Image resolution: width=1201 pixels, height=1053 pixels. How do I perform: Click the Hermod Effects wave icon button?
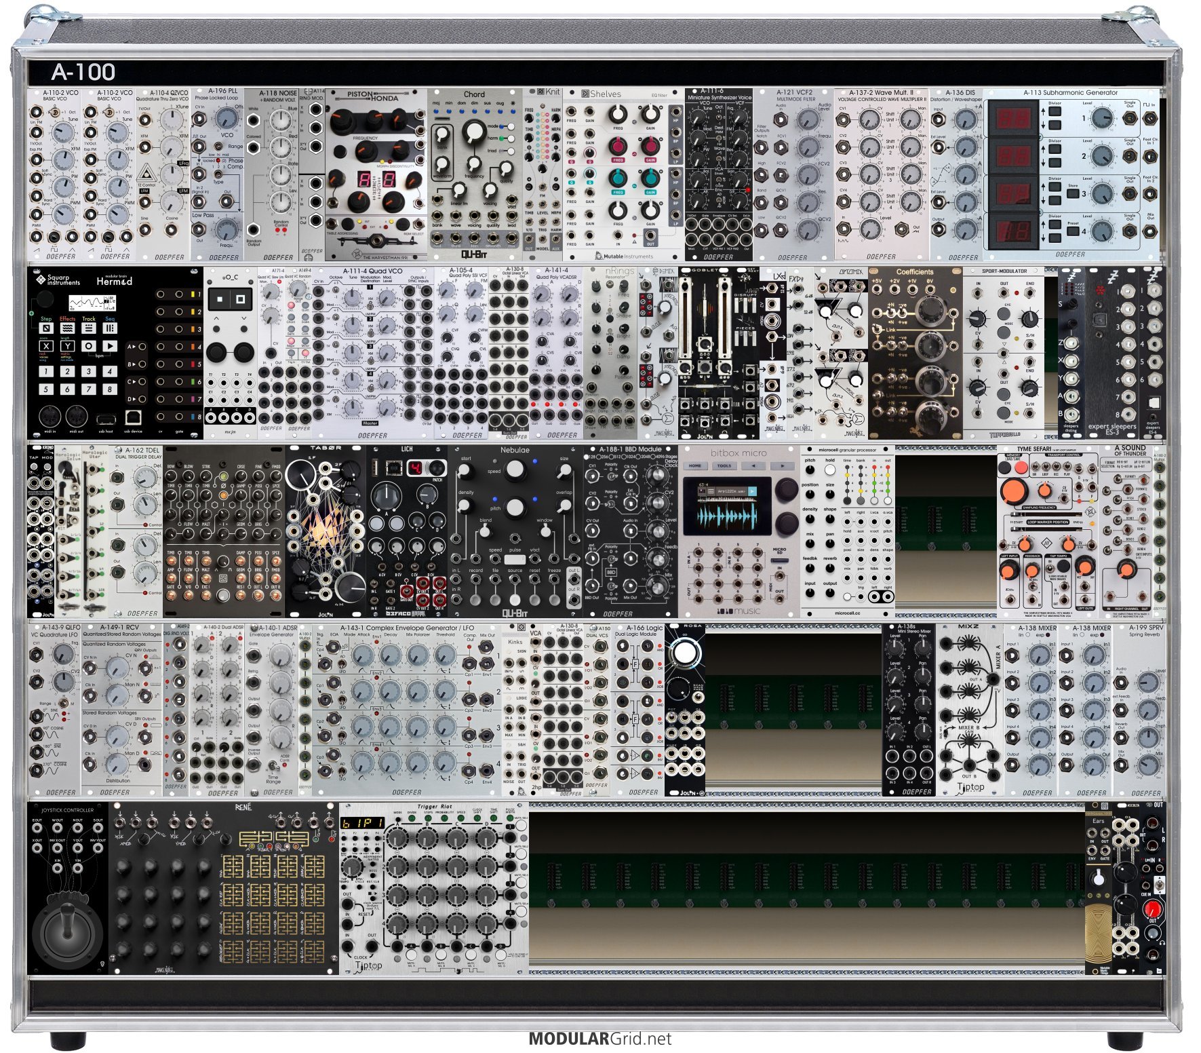[67, 328]
